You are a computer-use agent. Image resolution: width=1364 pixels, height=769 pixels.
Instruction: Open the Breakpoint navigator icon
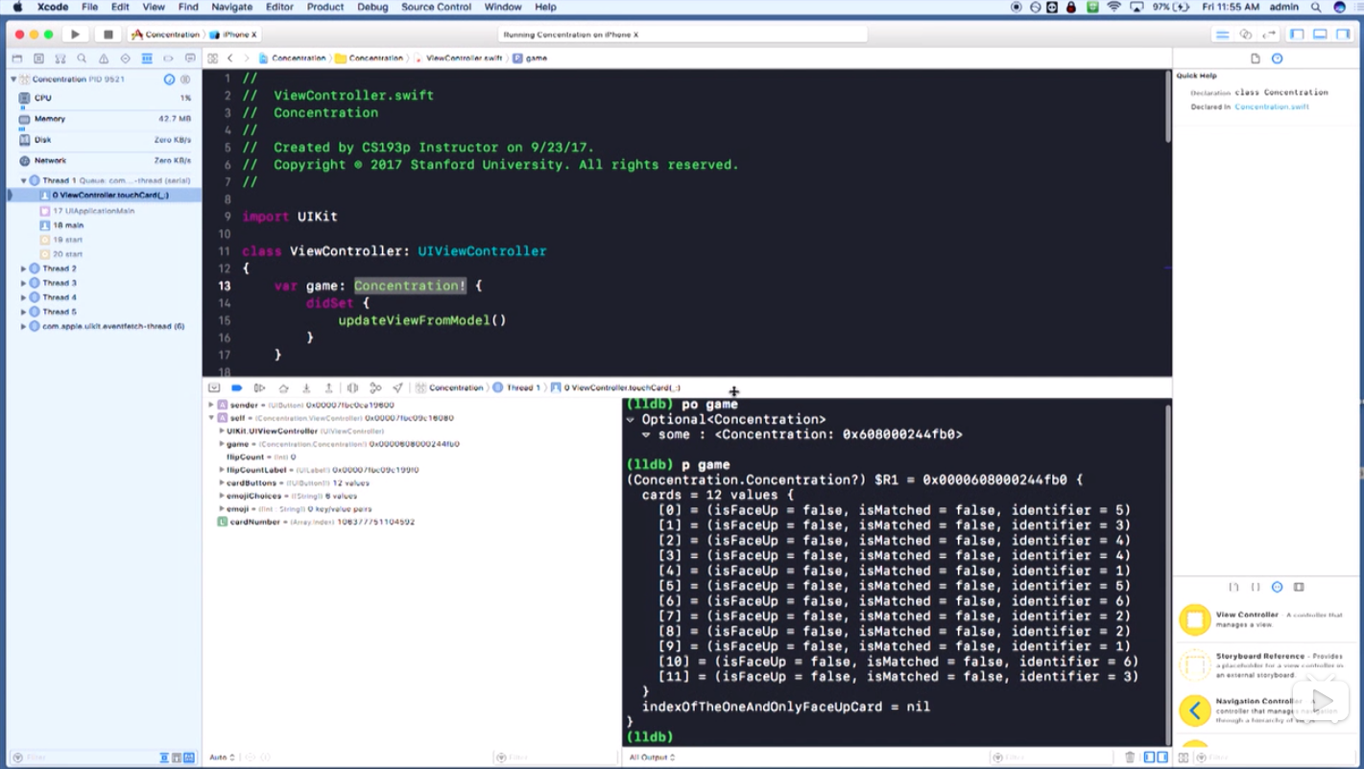[x=168, y=58]
